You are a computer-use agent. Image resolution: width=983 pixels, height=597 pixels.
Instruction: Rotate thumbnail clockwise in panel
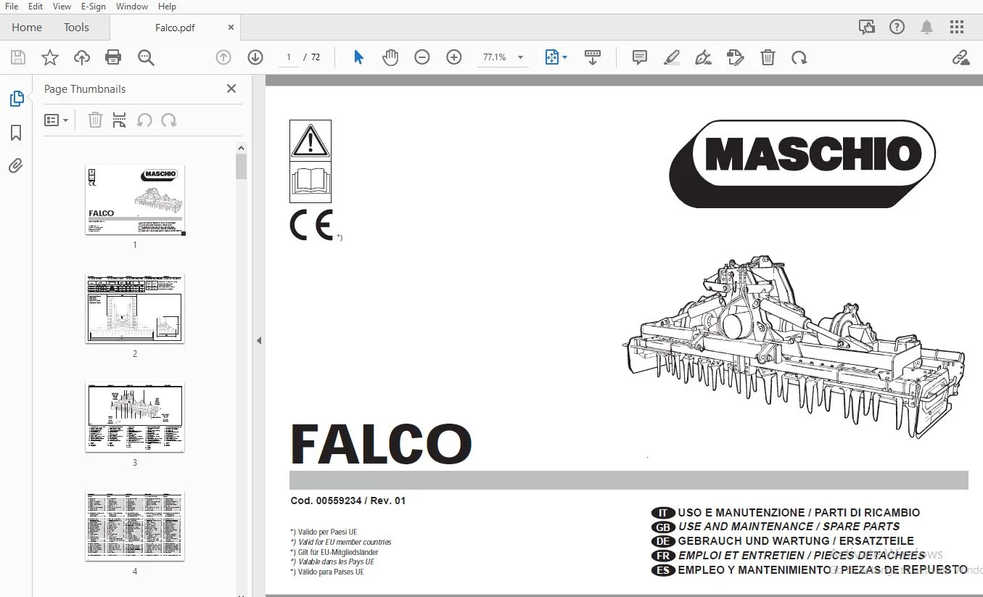coord(169,120)
